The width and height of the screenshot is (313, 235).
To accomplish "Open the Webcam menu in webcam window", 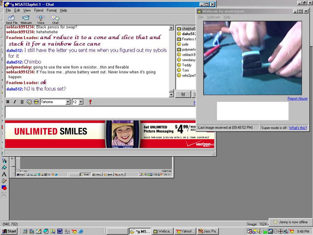I will click(x=213, y=17).
